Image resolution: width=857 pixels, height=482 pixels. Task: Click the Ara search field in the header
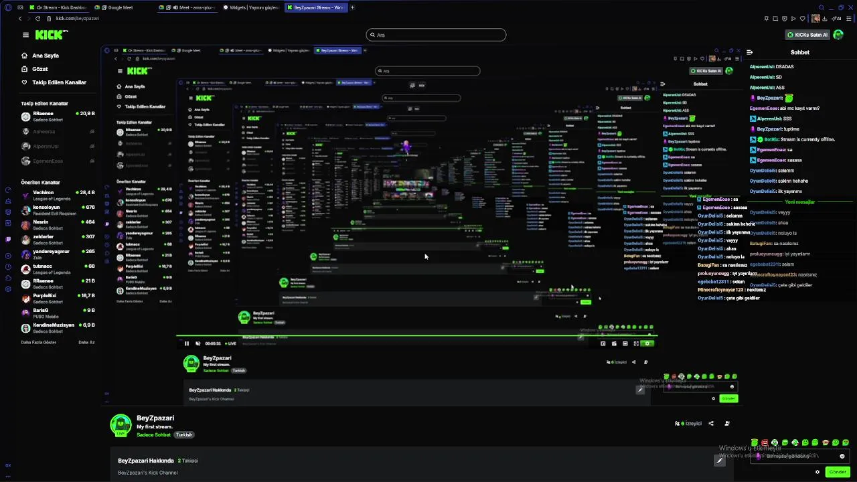[x=436, y=35]
